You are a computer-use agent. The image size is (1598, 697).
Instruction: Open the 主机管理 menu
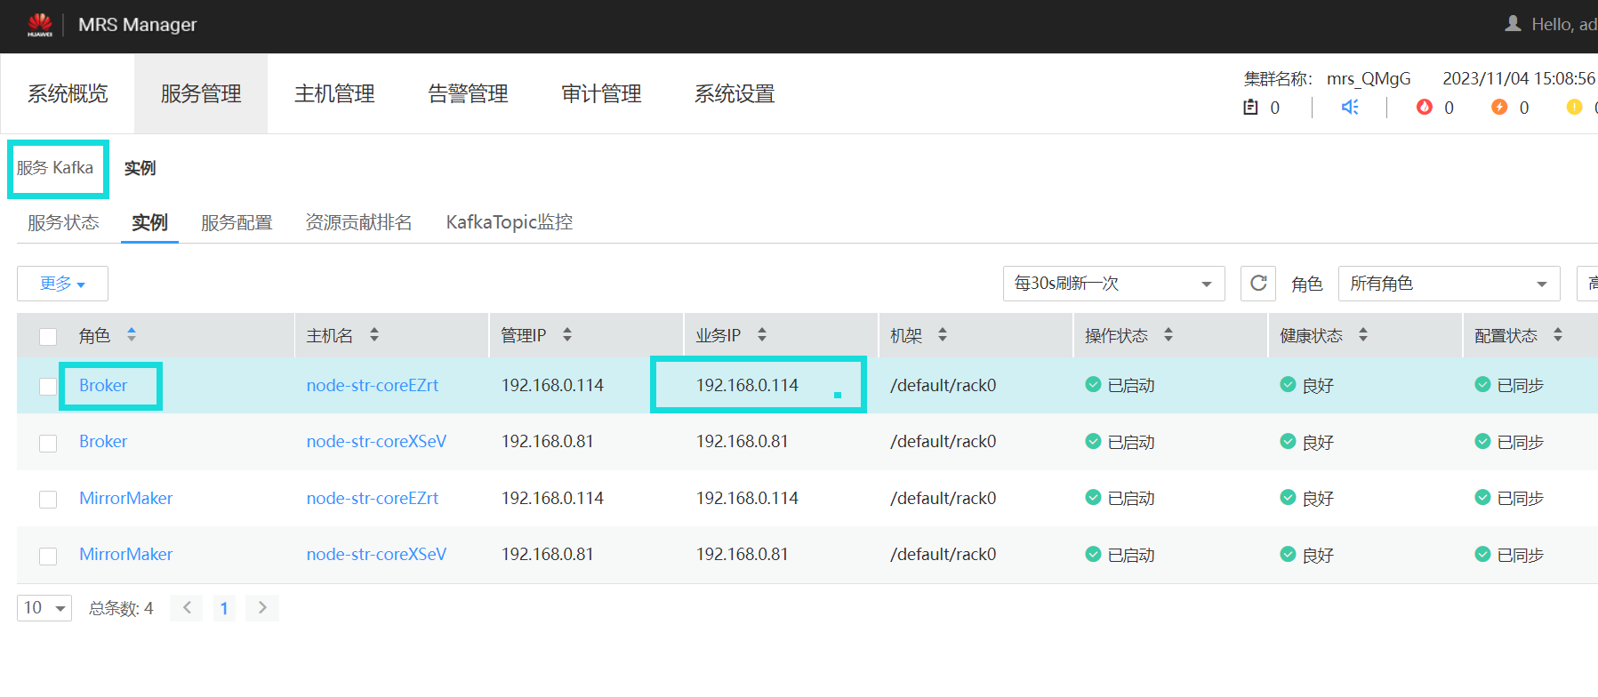pyautogui.click(x=334, y=93)
